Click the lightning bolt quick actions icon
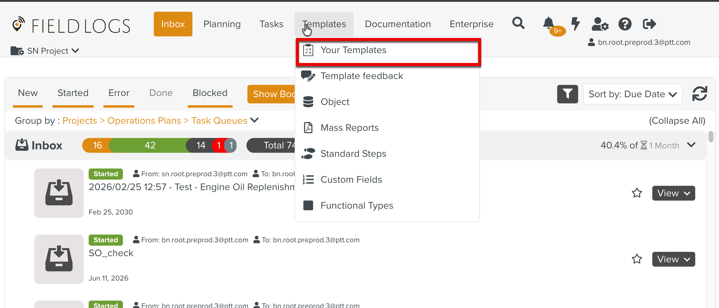 pyautogui.click(x=575, y=24)
